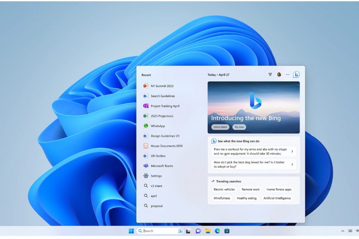Click the 'How do I pick the best dog breed' text

(x=249, y=164)
